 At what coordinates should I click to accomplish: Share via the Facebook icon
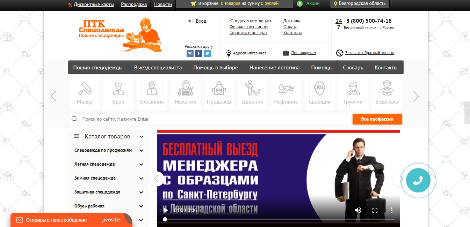point(199,54)
